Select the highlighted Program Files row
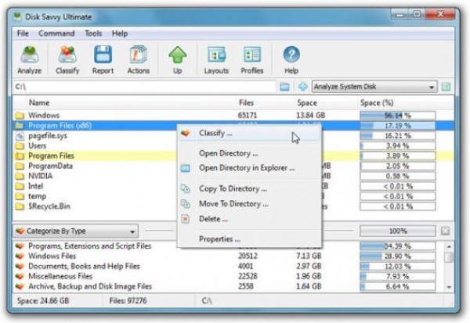Image resolution: width=470 pixels, height=323 pixels. point(233,156)
